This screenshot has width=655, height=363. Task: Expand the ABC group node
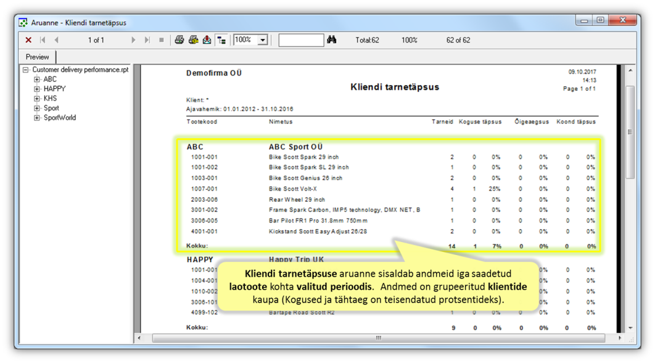tap(37, 80)
